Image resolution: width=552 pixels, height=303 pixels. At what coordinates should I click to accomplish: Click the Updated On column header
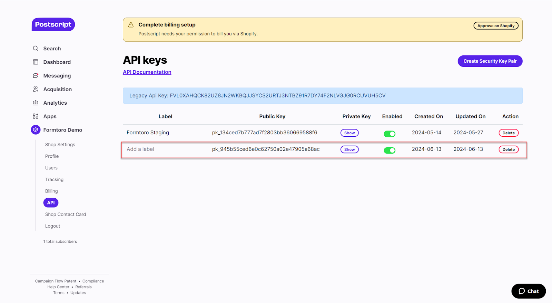[x=471, y=116]
